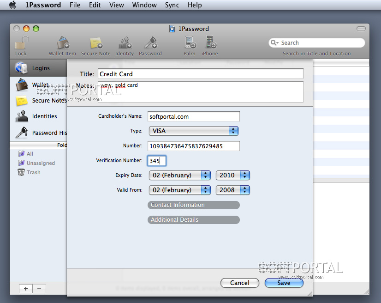Open the 1Password application menu

tap(43, 5)
